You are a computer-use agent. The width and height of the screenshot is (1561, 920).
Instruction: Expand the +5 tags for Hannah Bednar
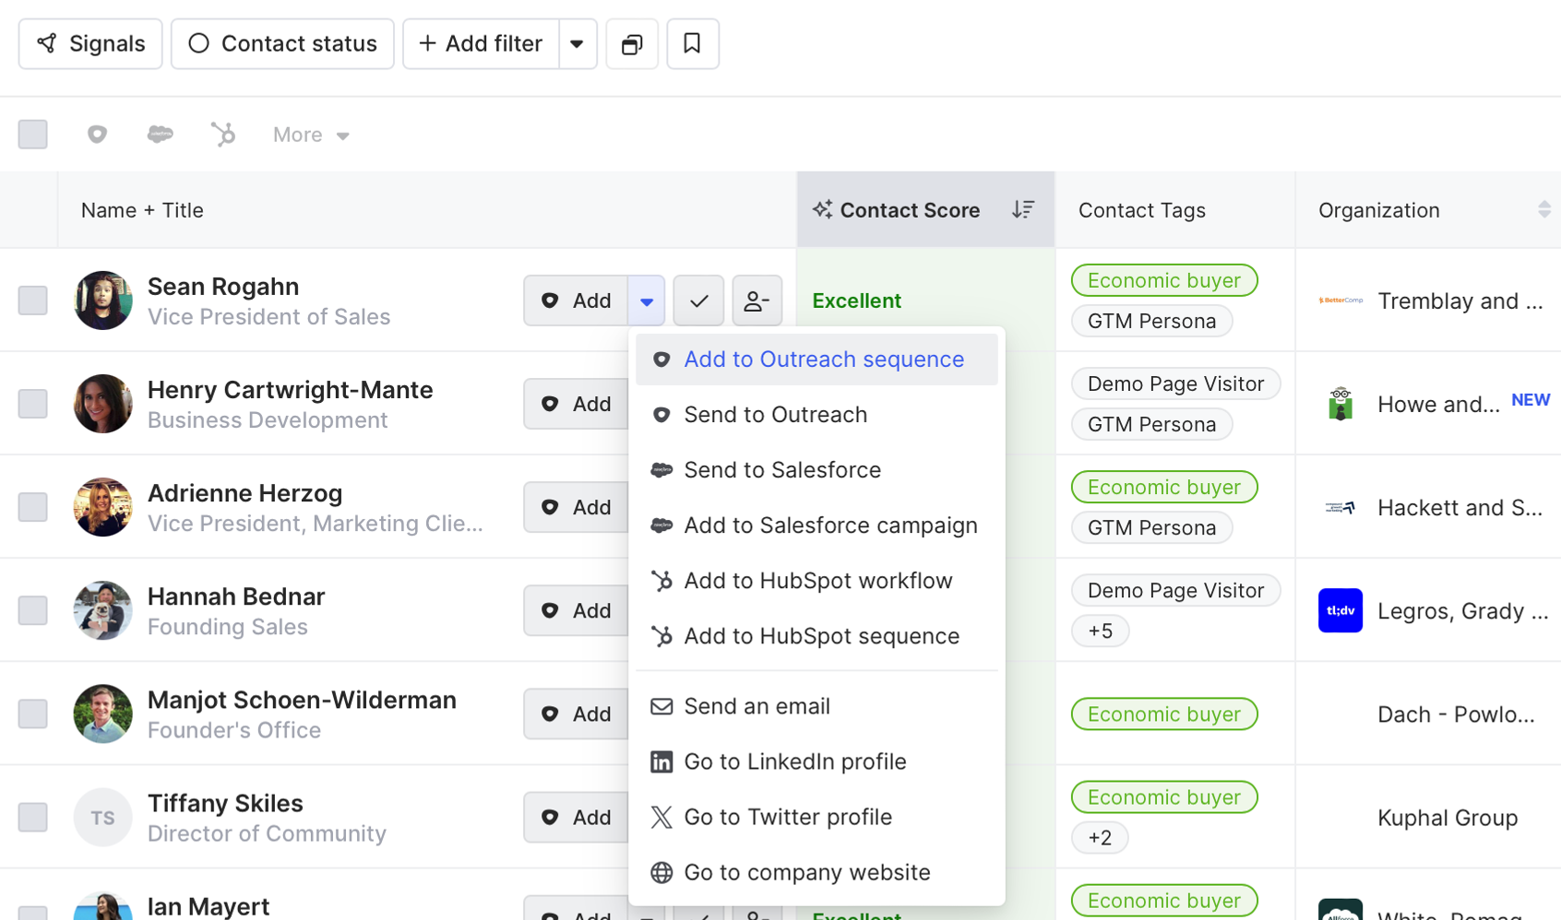tap(1100, 631)
